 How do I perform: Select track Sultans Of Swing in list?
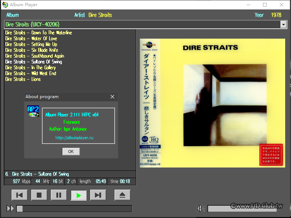pyautogui.click(x=33, y=62)
